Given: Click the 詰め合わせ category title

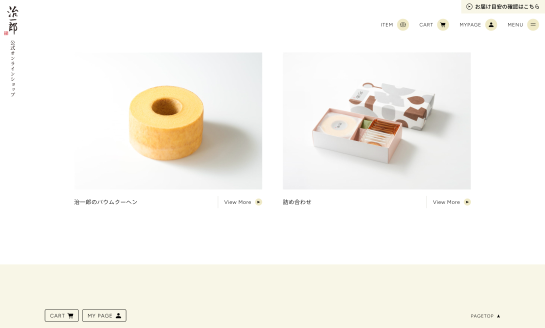Looking at the screenshot, I should (297, 202).
